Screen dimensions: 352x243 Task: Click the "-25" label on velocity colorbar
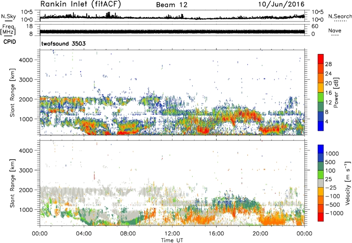[330, 188]
